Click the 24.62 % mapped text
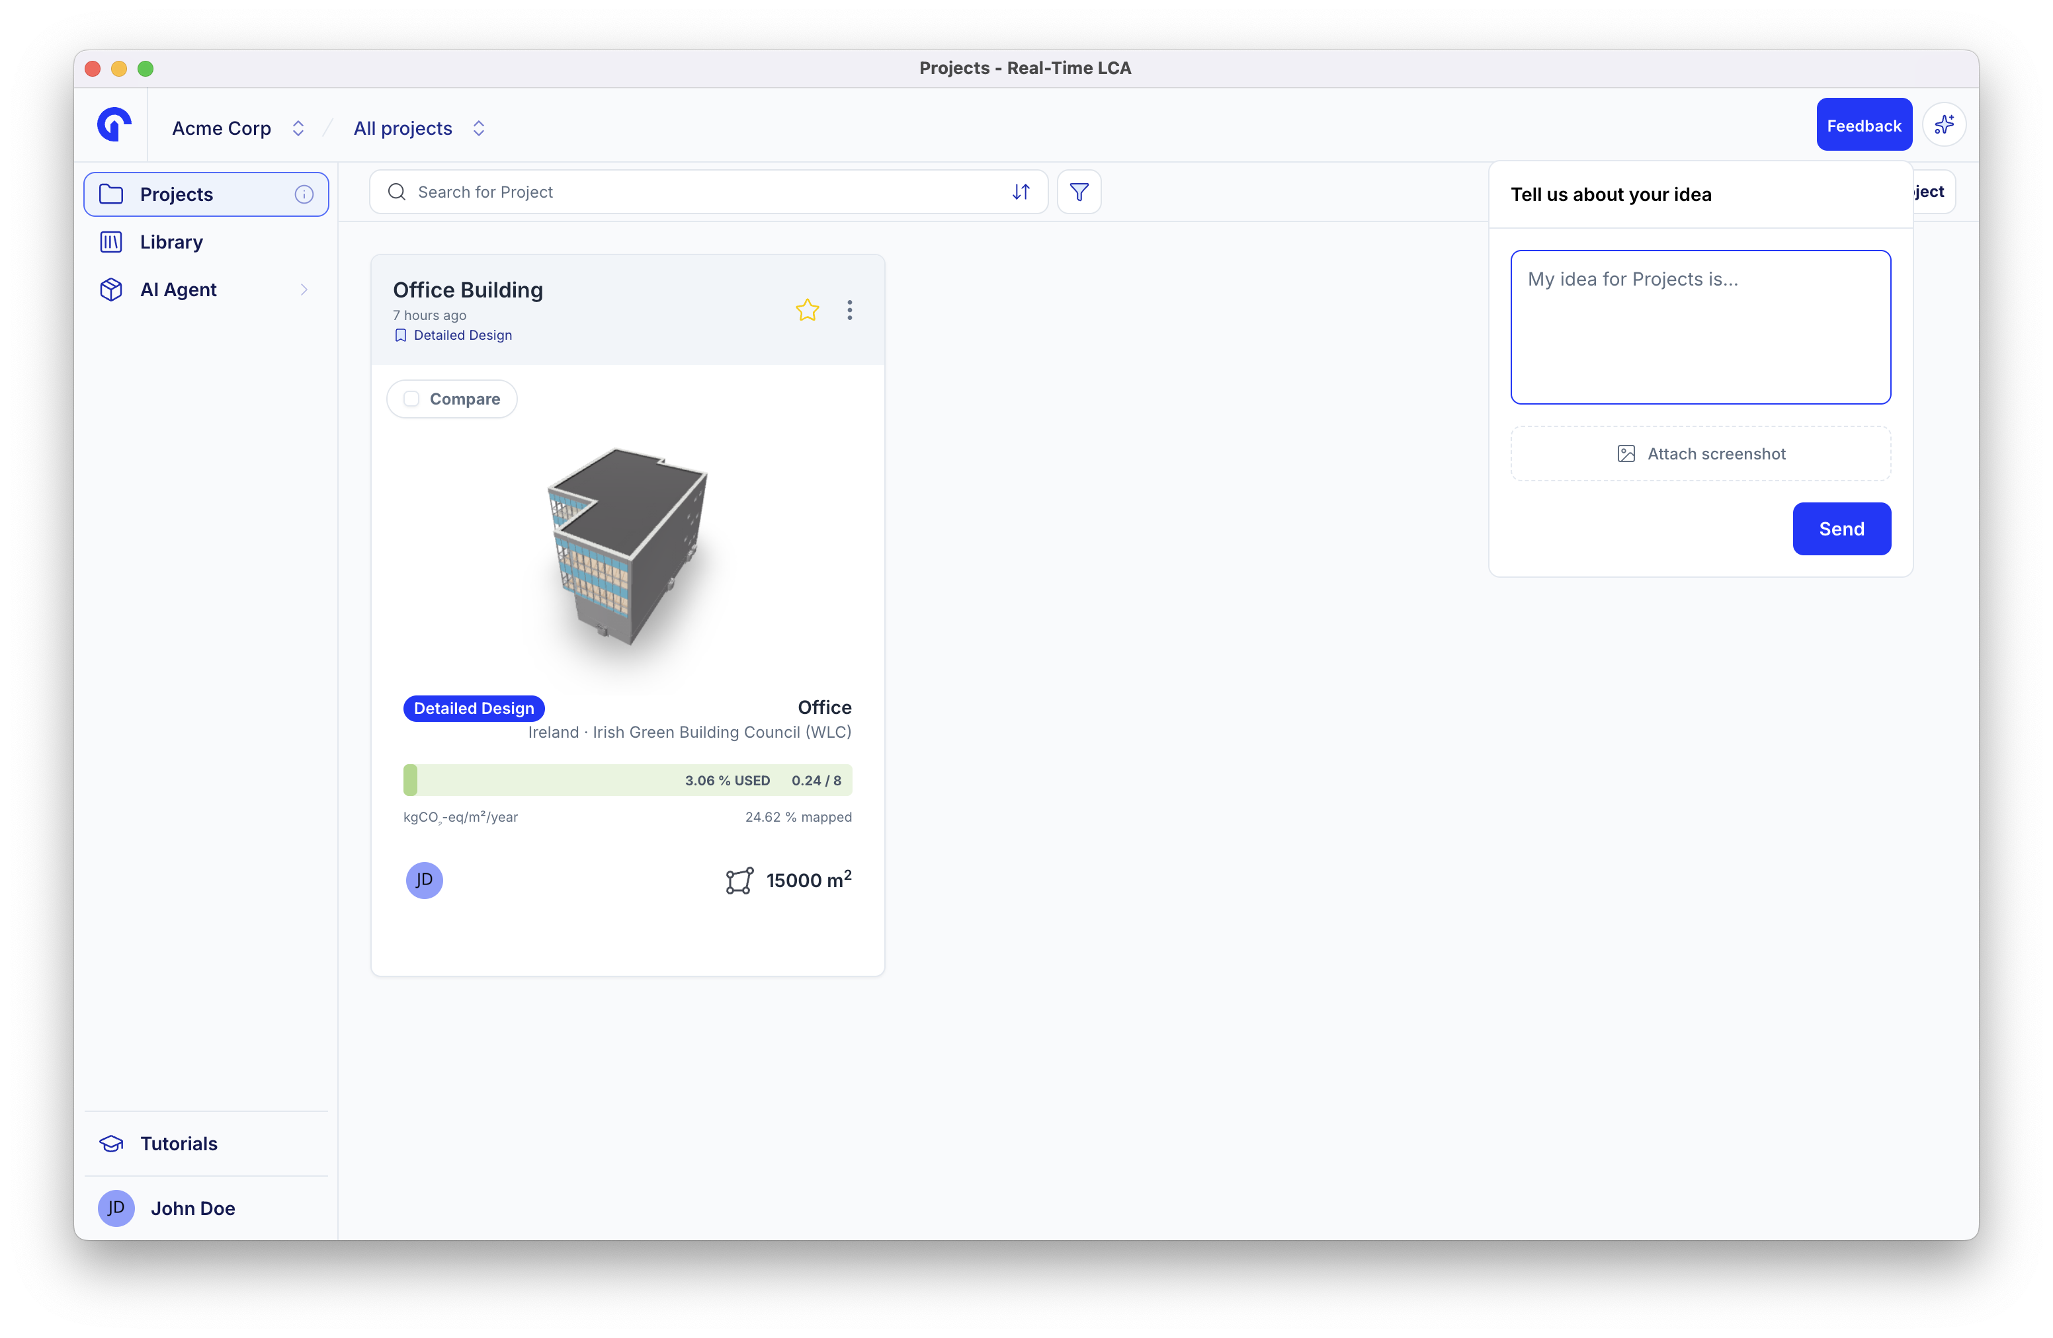Screen dimensions: 2053x1338 (798, 816)
